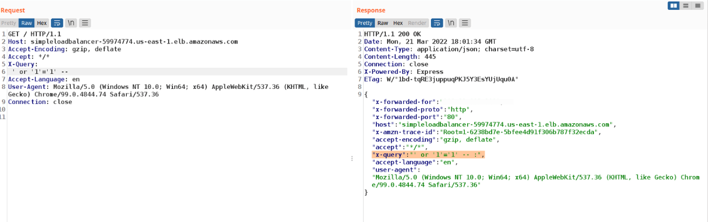Select Raw tab in Response panel

383,23
